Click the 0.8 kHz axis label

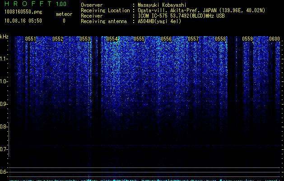4,127
